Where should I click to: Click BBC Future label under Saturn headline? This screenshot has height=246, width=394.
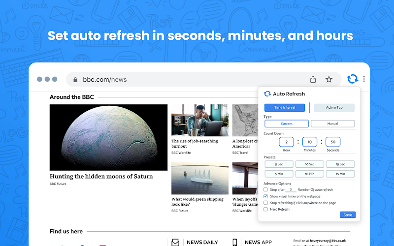(58, 184)
